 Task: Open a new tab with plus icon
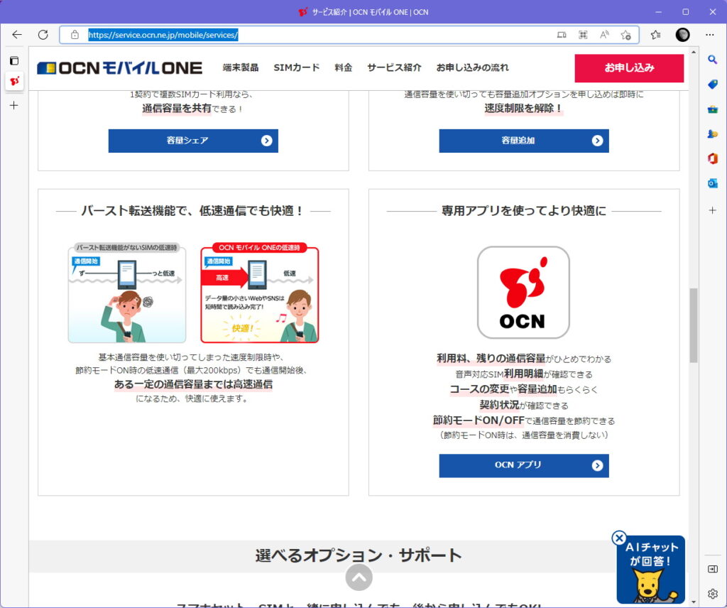point(14,106)
